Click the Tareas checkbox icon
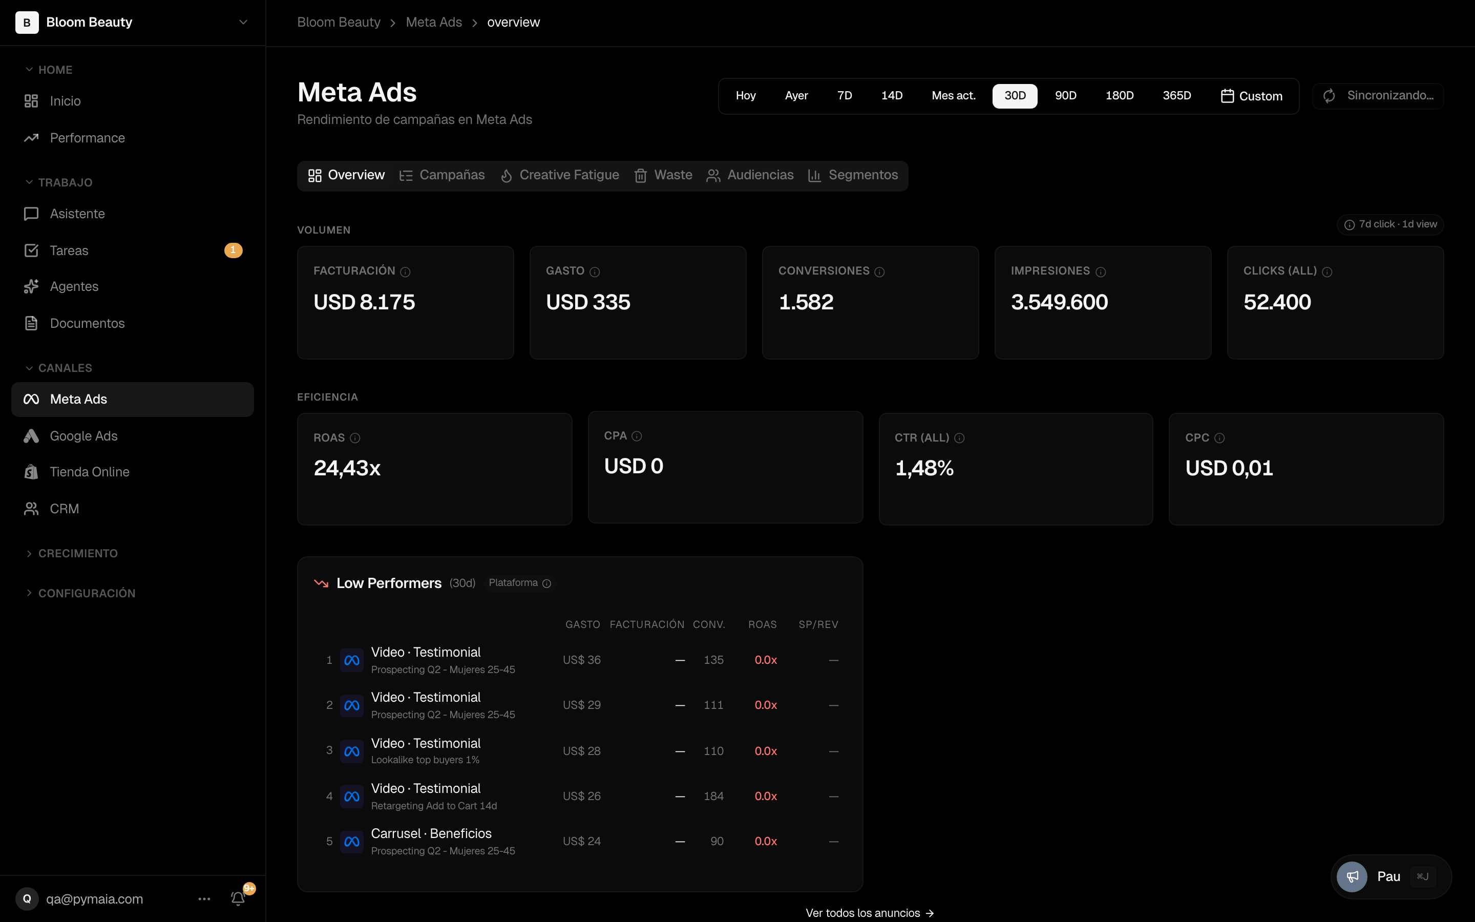 tap(31, 250)
